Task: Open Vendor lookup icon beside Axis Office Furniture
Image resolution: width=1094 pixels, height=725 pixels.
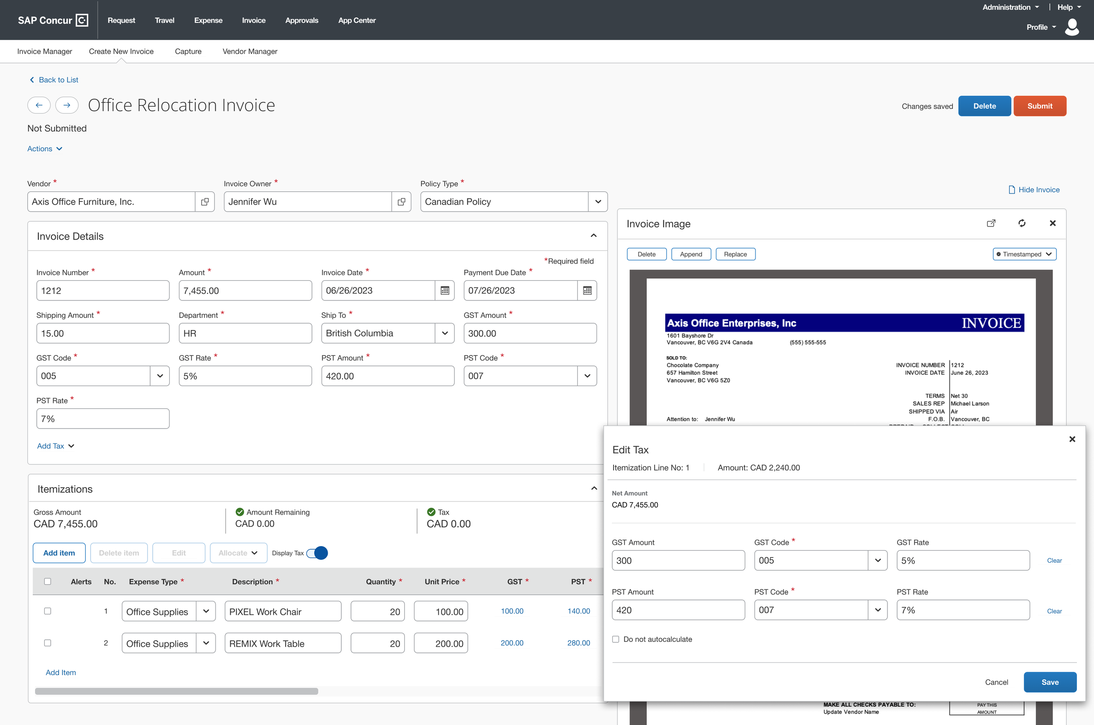Action: [204, 202]
